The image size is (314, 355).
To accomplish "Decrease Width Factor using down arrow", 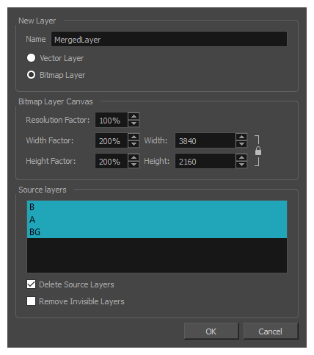I will click(134, 144).
